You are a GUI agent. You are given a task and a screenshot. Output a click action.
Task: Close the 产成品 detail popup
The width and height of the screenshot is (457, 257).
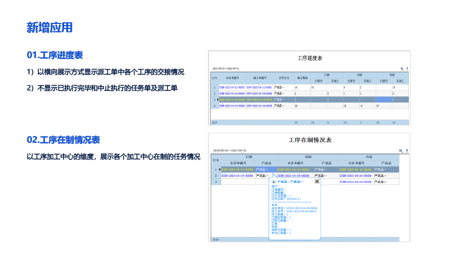tap(317, 181)
